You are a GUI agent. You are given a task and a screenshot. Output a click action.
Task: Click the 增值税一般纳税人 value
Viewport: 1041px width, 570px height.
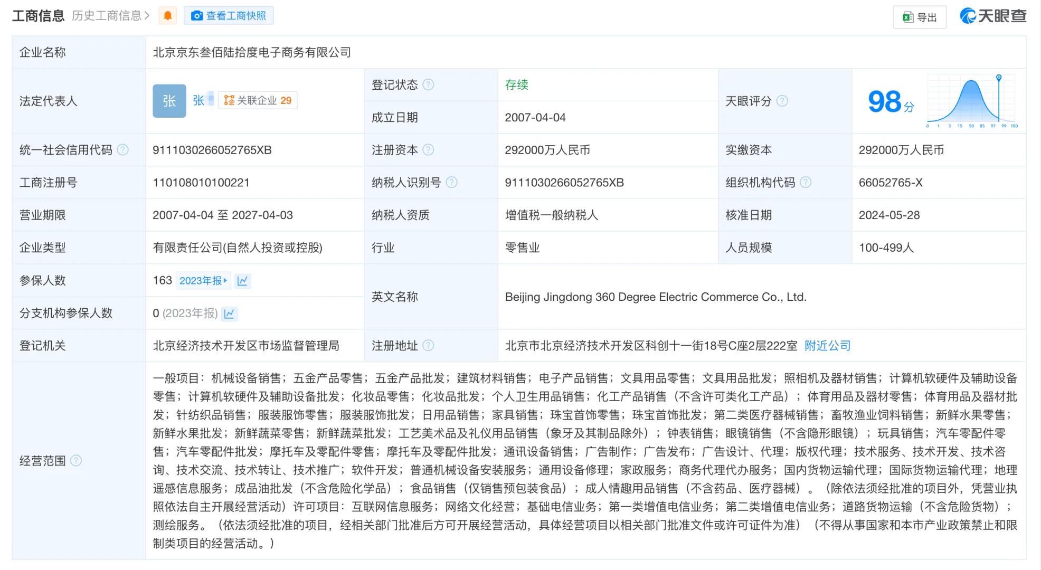(552, 215)
